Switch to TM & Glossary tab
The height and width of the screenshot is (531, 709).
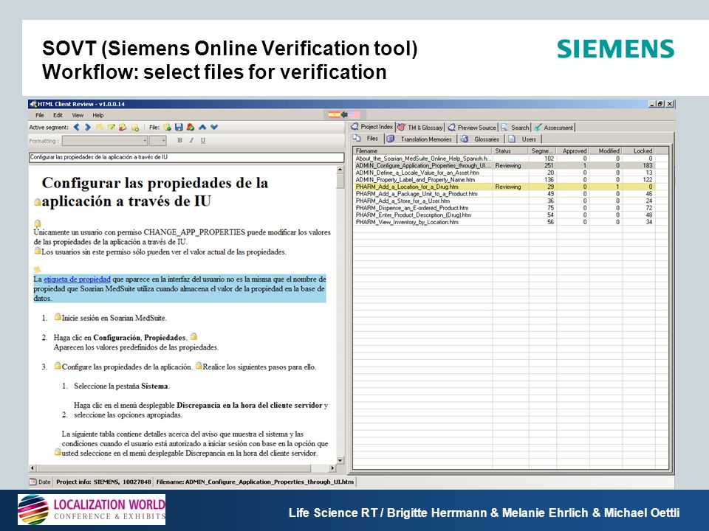click(x=420, y=128)
